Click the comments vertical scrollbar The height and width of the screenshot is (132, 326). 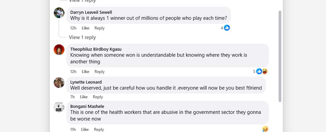tap(280, 56)
